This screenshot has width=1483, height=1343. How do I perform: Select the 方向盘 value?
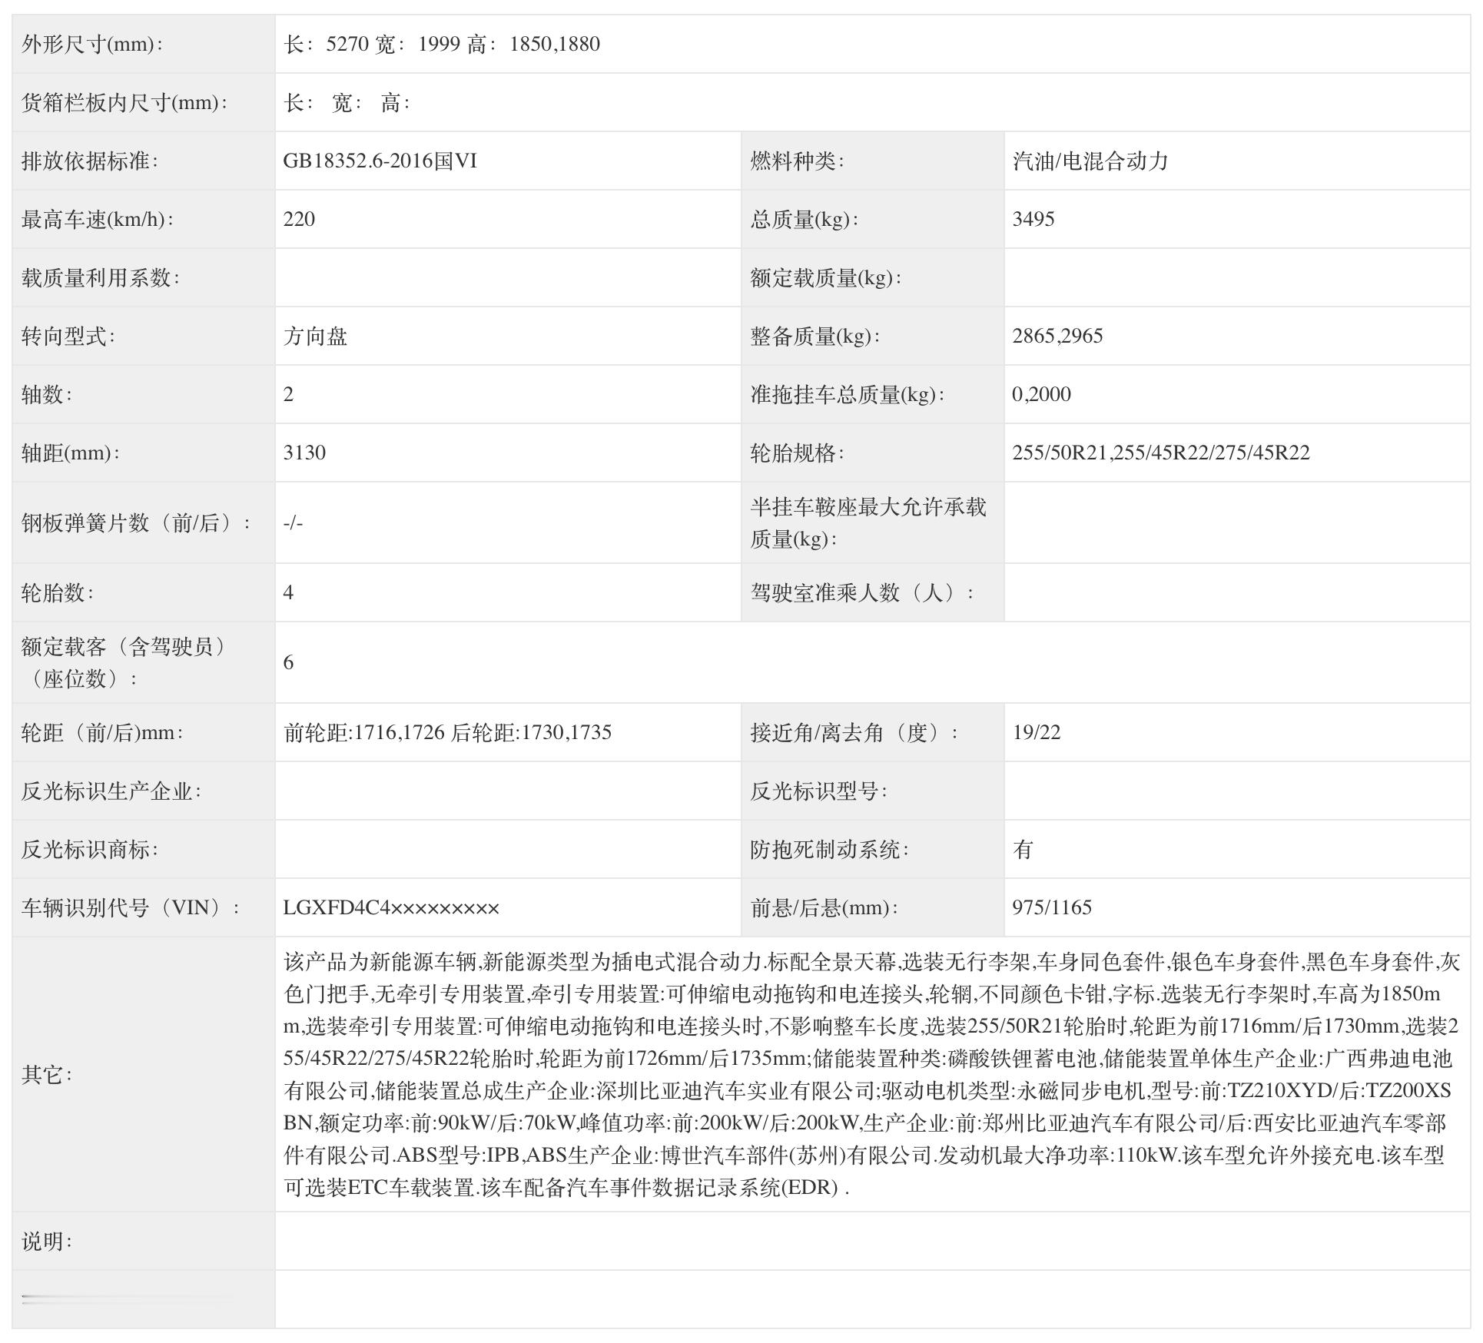click(x=315, y=336)
